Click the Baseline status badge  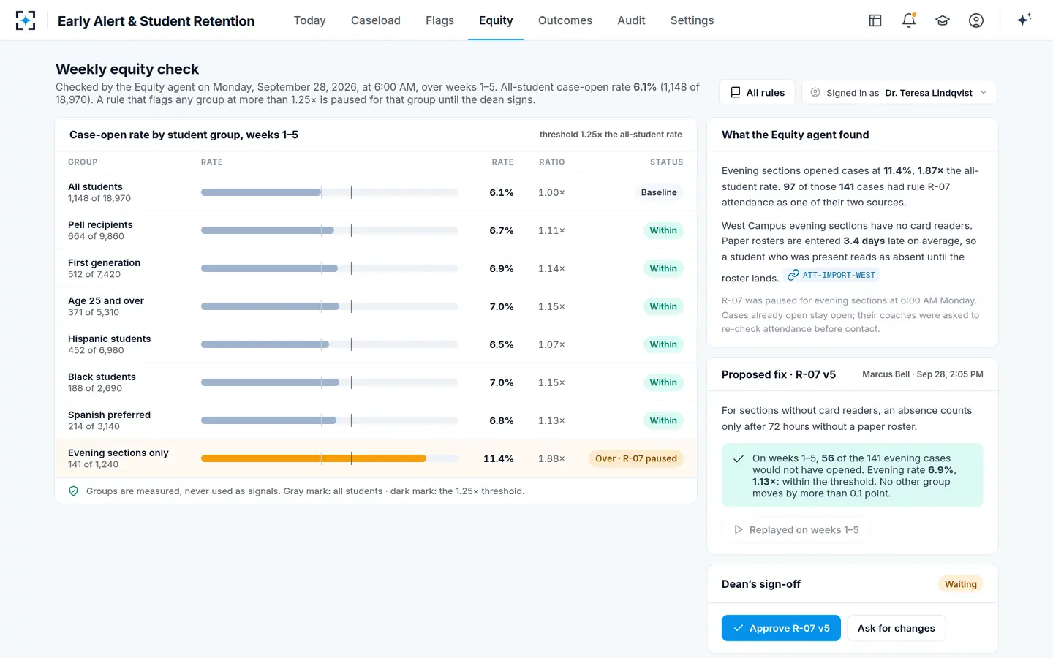tap(659, 192)
